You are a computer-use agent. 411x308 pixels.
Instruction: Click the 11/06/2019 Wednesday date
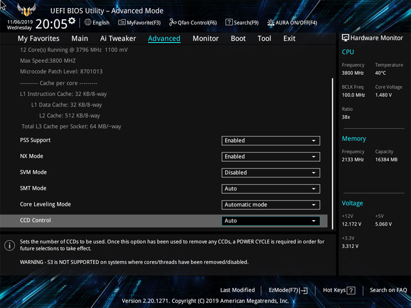click(x=19, y=25)
